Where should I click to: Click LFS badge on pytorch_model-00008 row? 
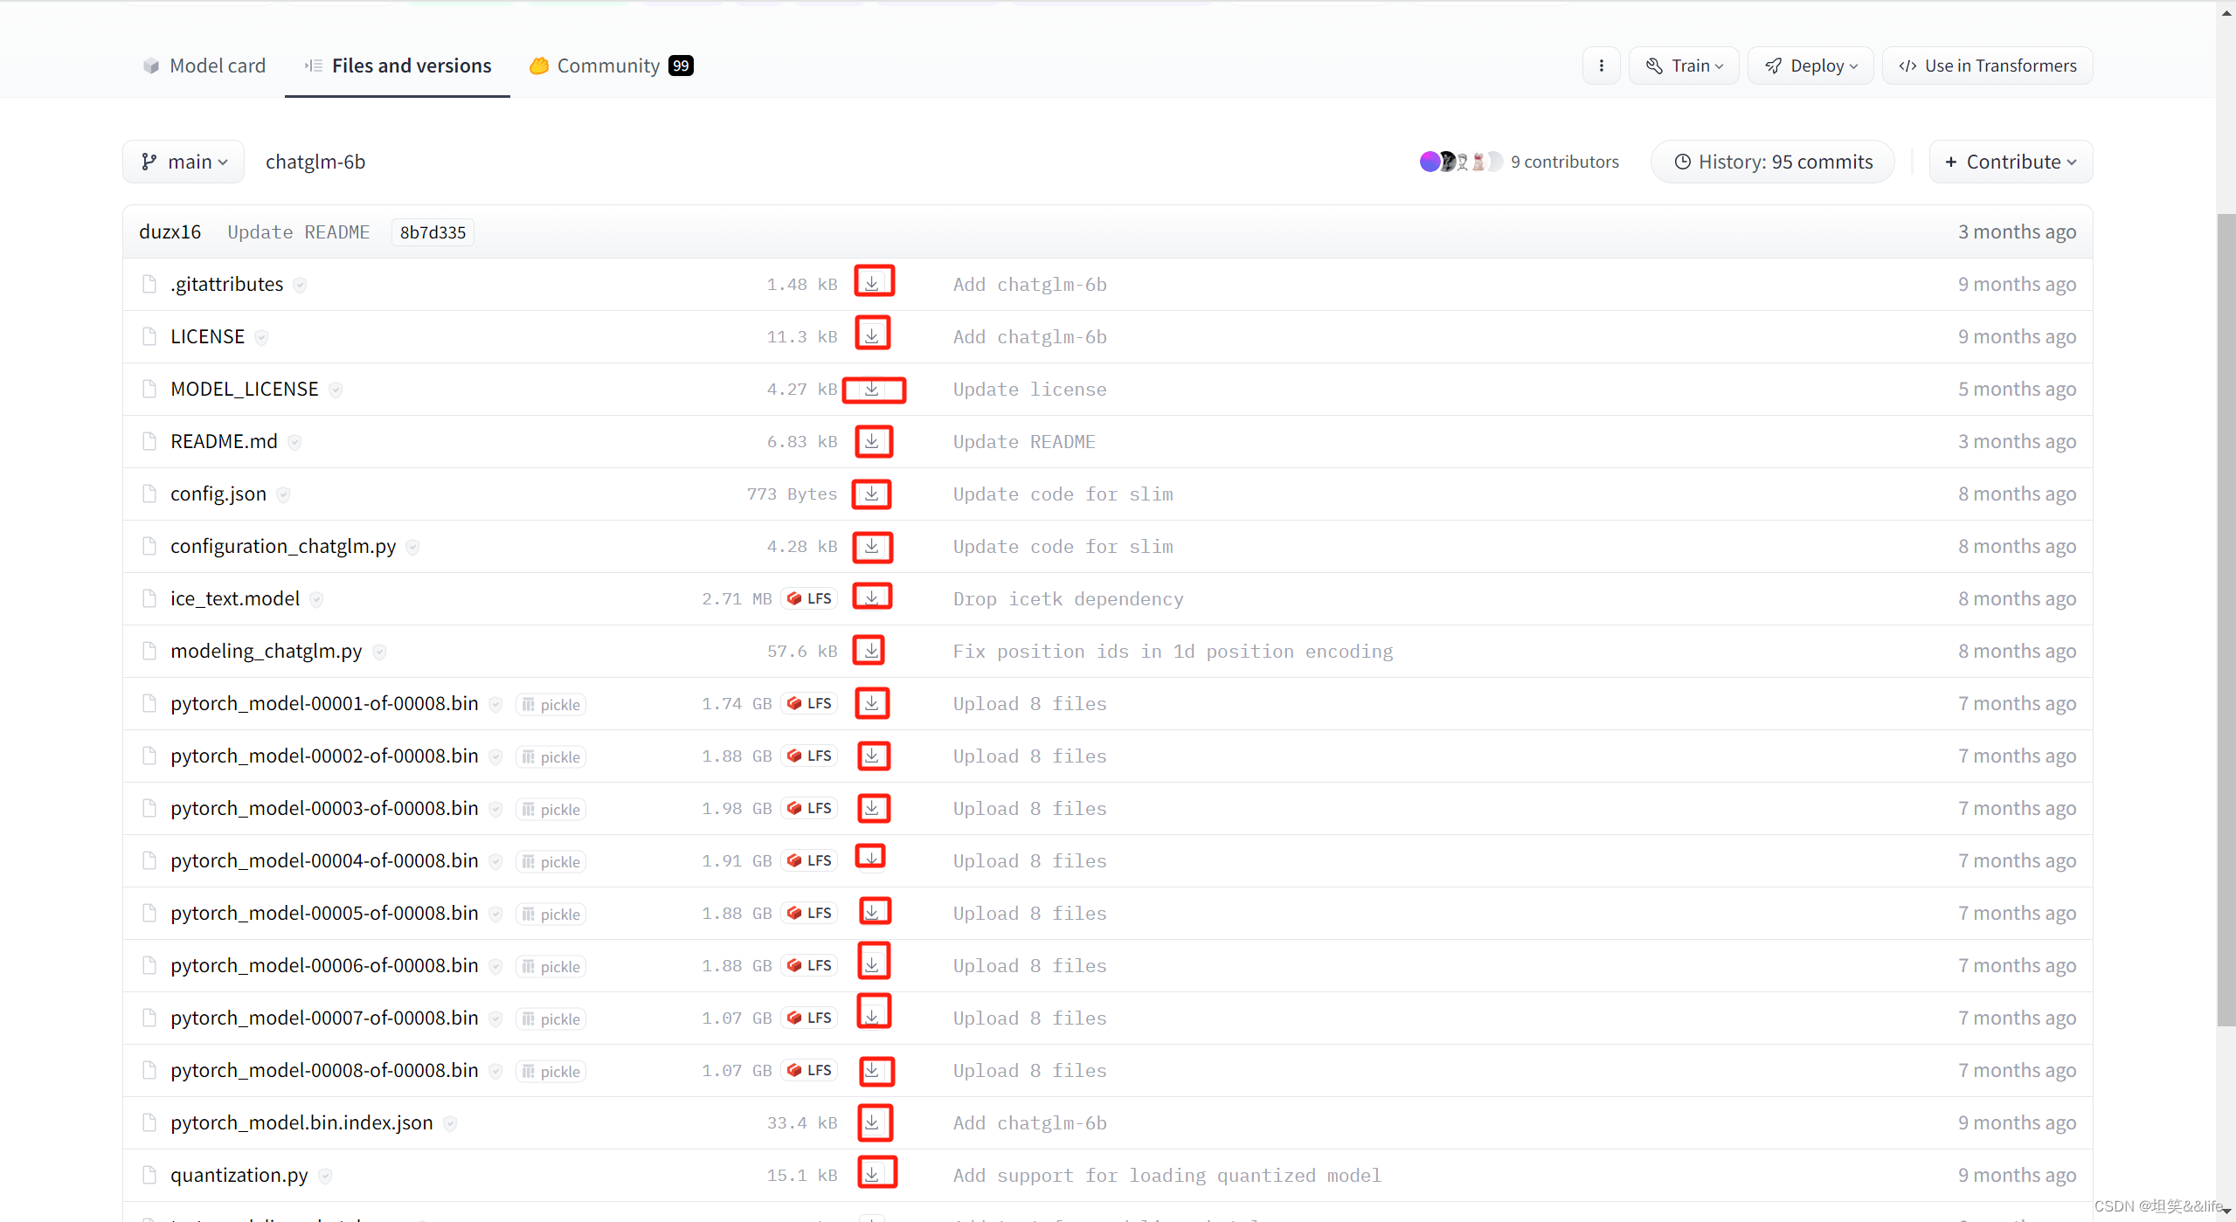(809, 1070)
